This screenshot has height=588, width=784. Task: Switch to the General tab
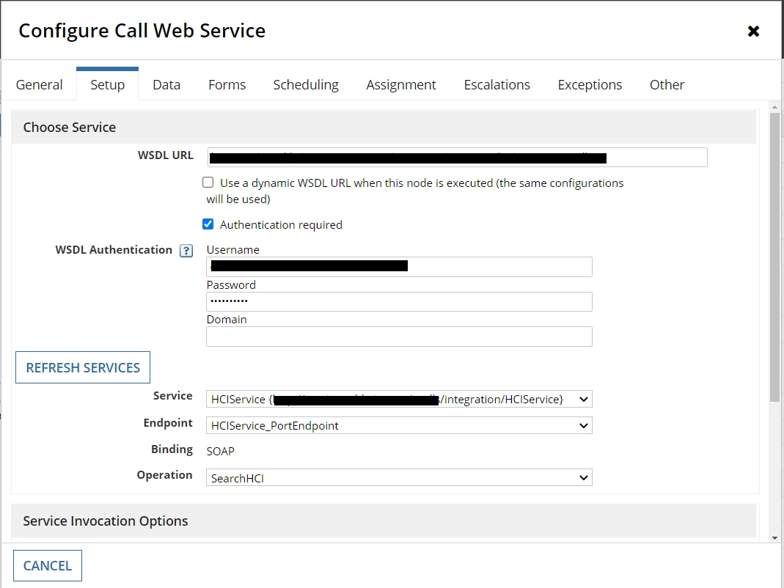(x=39, y=84)
